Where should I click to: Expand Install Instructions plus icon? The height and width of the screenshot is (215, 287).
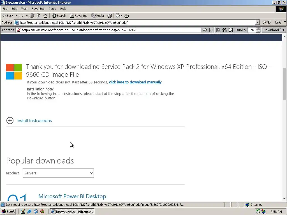click(10, 120)
